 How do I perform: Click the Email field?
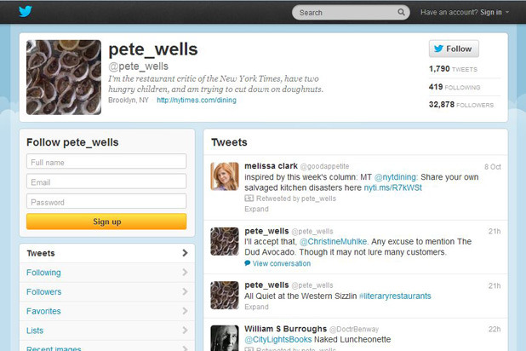[106, 181]
